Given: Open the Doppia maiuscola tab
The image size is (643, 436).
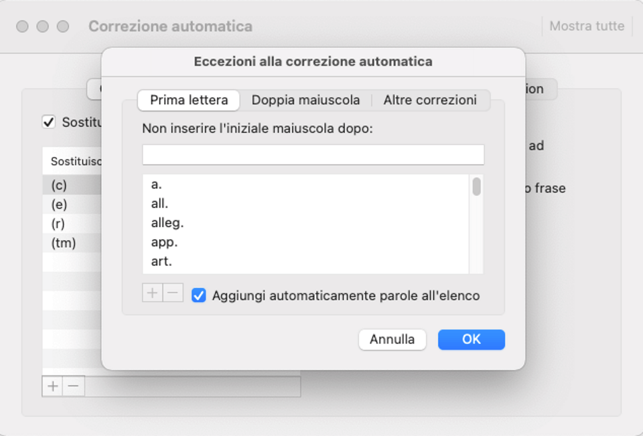Looking at the screenshot, I should [306, 100].
